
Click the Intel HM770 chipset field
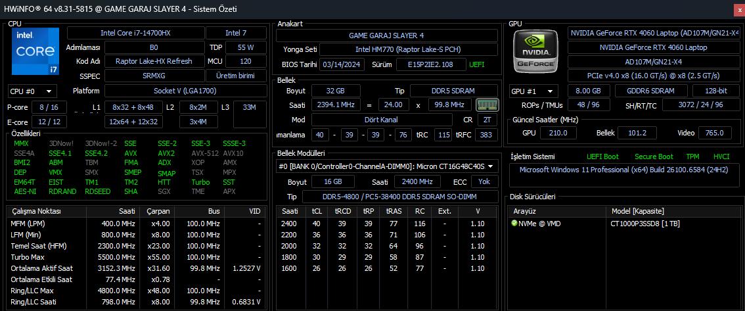click(409, 49)
